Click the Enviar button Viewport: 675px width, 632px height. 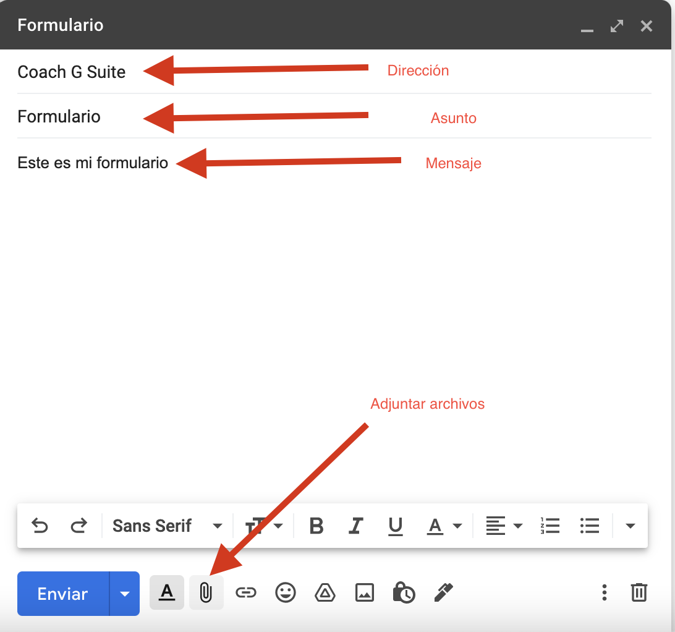(63, 594)
